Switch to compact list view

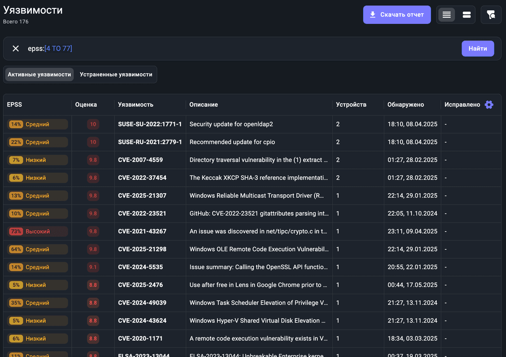pos(446,15)
